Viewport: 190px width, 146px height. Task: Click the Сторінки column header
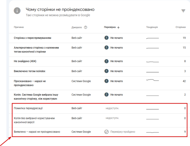tap(181, 27)
